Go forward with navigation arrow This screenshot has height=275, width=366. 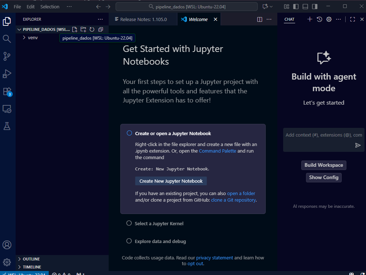[x=108, y=7]
